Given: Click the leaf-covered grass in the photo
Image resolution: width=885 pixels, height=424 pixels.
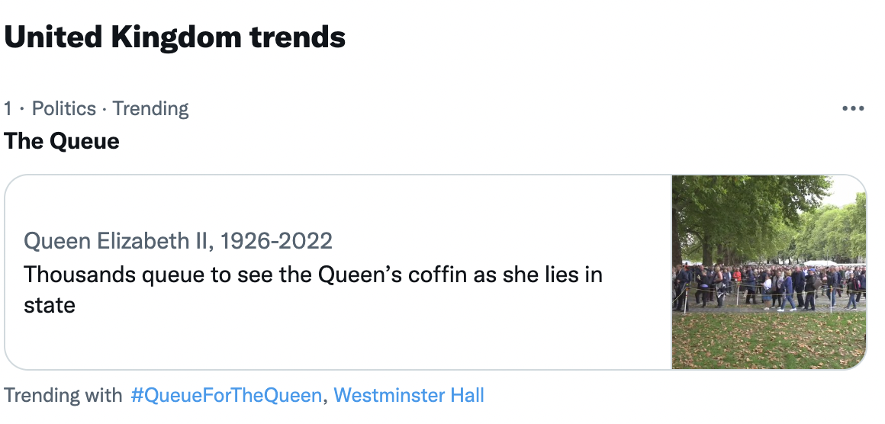Looking at the screenshot, I should click(x=769, y=342).
